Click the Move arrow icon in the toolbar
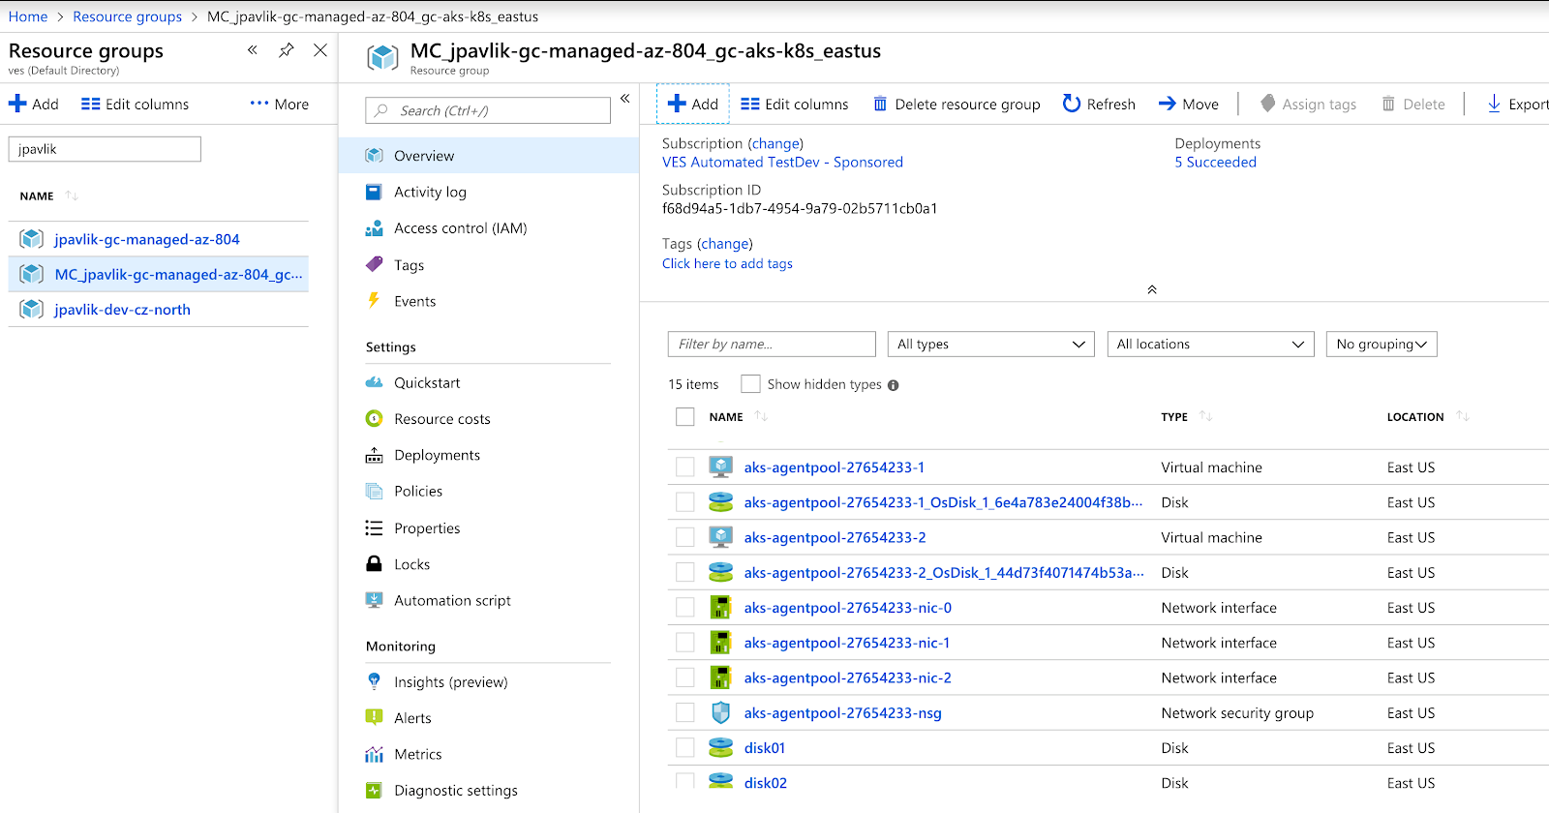The width and height of the screenshot is (1549, 813). click(1168, 104)
